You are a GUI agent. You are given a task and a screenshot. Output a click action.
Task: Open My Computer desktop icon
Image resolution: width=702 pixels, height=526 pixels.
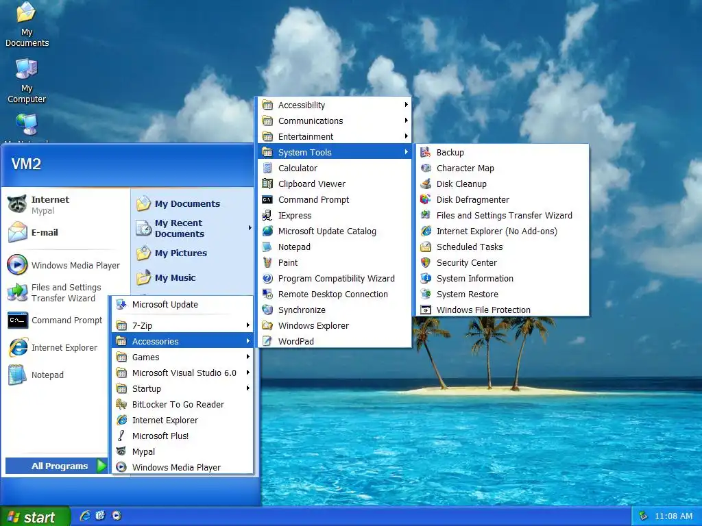pos(27,81)
